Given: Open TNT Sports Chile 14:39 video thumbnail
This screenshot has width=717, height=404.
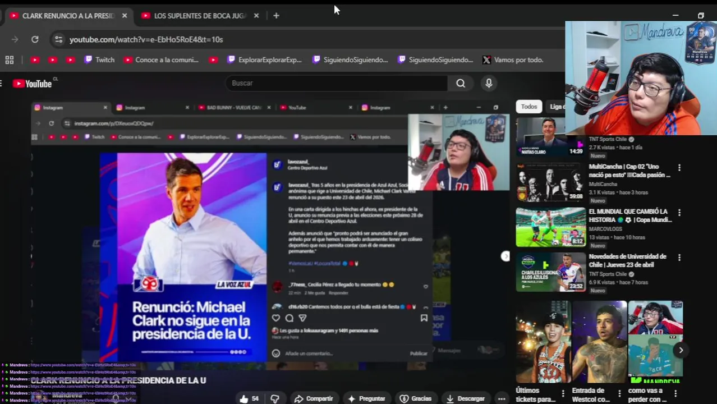Looking at the screenshot, I should click(550, 137).
